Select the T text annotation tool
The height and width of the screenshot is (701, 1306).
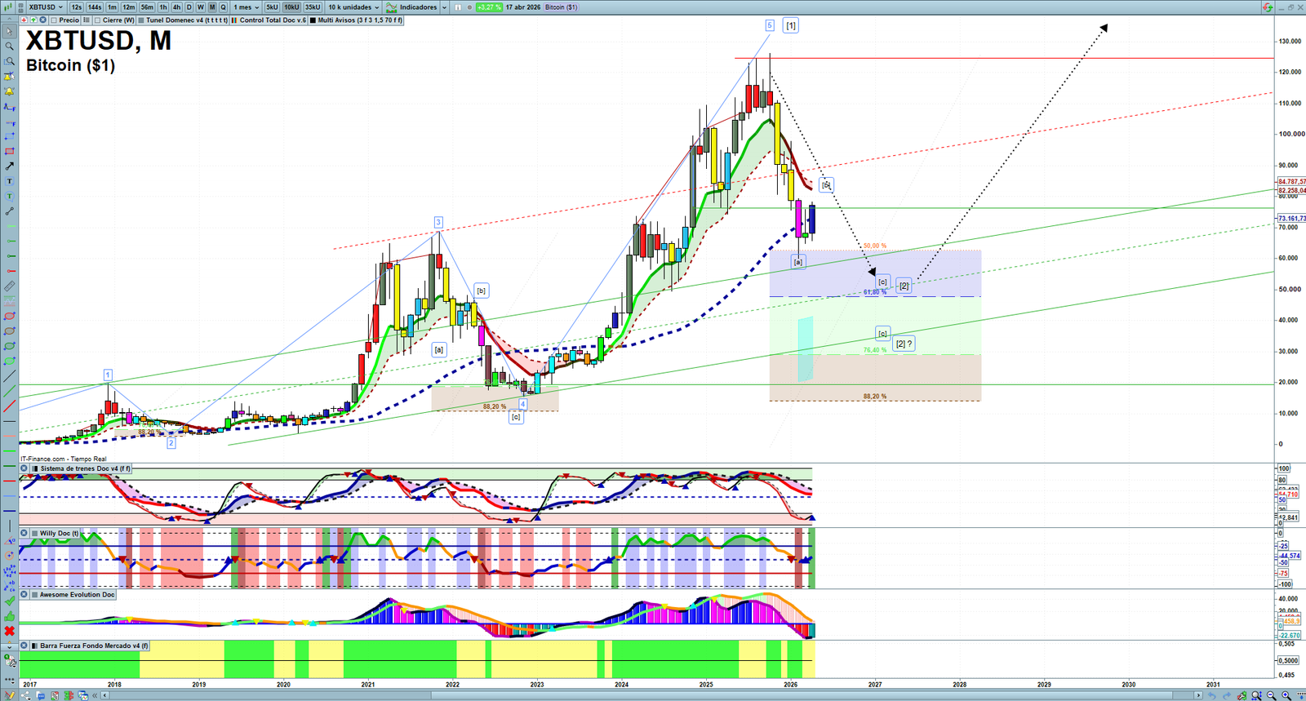(x=9, y=181)
